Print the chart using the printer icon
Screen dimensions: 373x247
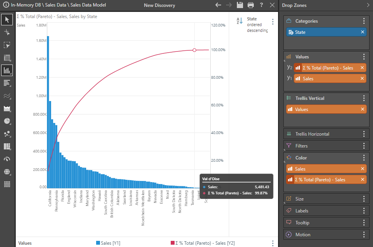click(251, 5)
